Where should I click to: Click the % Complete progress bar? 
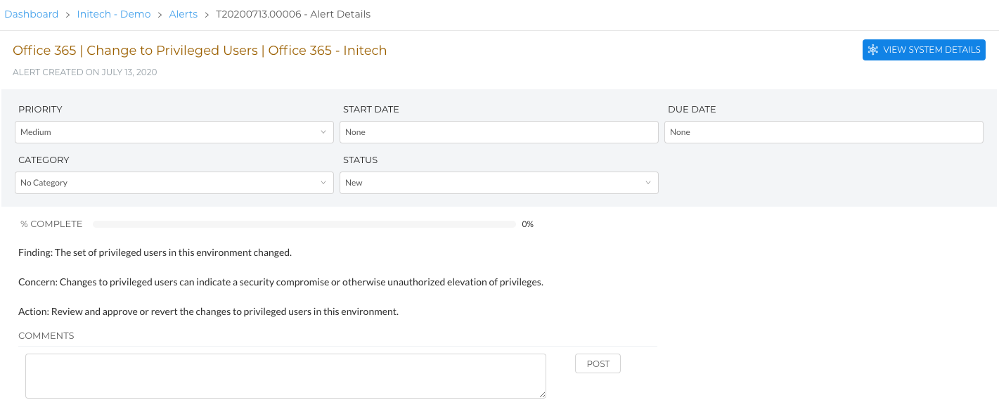pyautogui.click(x=304, y=224)
